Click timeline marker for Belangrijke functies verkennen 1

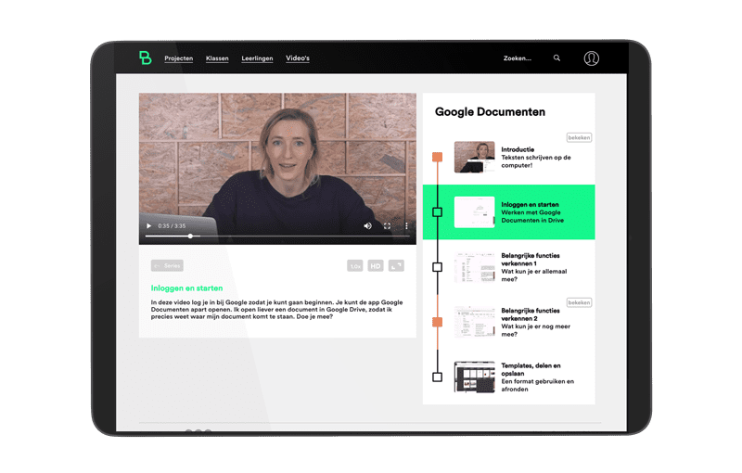click(x=437, y=267)
